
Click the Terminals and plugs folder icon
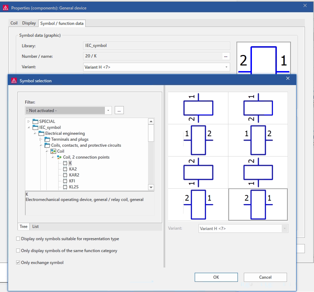coord(47,139)
